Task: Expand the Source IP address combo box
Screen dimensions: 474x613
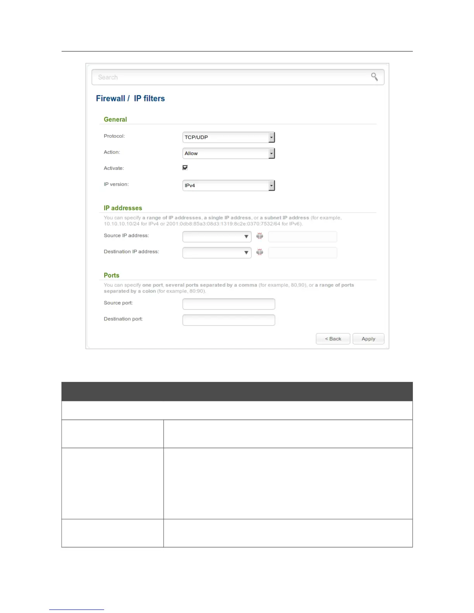Action: click(217, 236)
